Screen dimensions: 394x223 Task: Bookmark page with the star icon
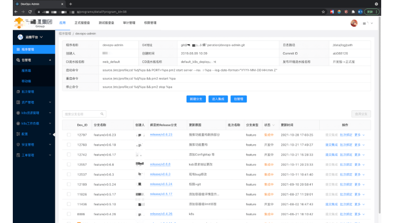[x=323, y=12]
